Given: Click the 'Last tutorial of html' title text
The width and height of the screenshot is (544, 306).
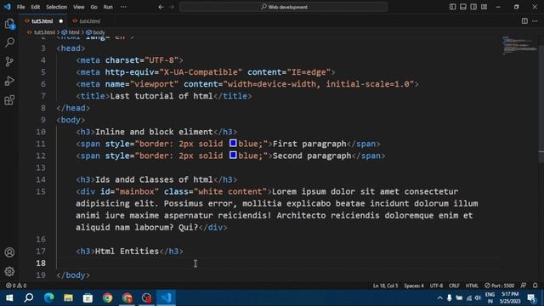Looking at the screenshot, I should tap(161, 96).
